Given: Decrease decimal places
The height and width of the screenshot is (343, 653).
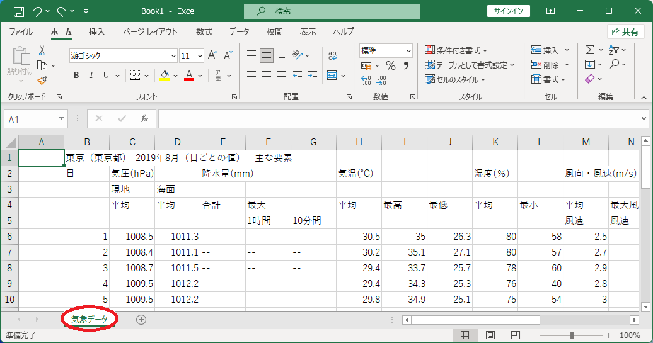Looking at the screenshot, I should [x=381, y=80].
